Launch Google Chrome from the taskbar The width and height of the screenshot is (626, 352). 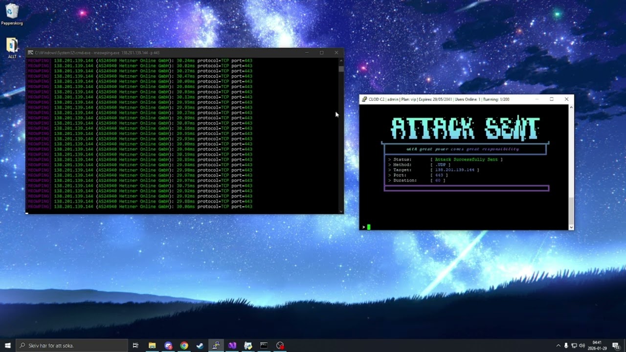coord(184,345)
